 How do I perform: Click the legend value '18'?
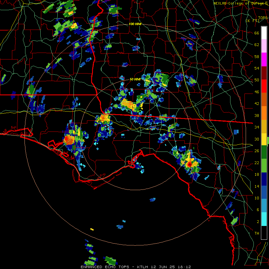[257, 175]
